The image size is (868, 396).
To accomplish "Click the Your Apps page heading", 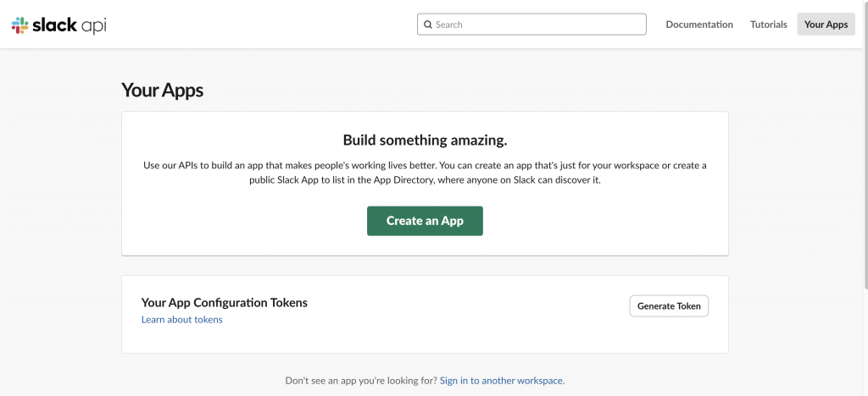I will (x=162, y=90).
